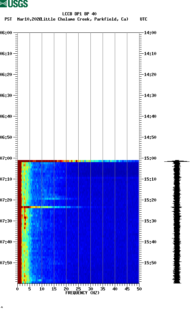Click the FREQUENCY (HZ) axis title
192x311 pixels.
point(82,293)
